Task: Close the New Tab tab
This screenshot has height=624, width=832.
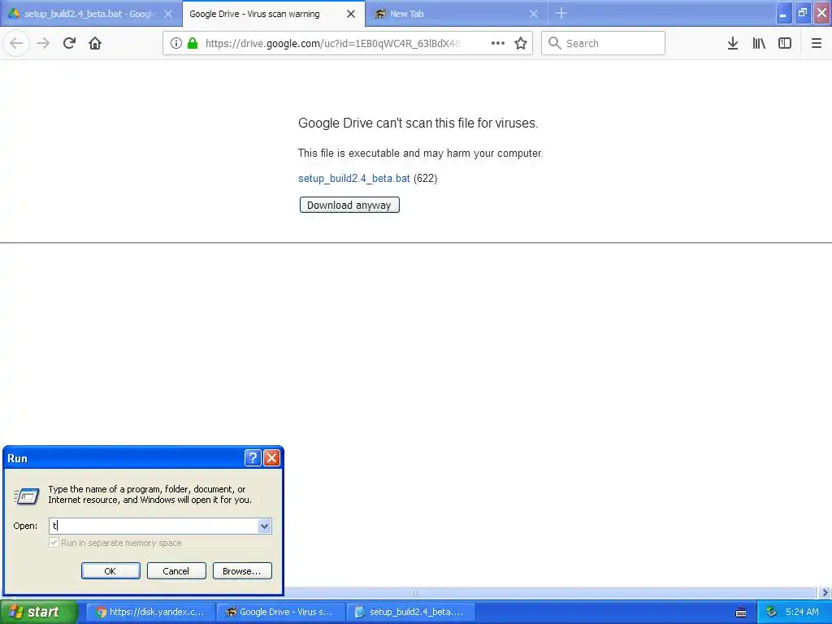Action: point(534,14)
